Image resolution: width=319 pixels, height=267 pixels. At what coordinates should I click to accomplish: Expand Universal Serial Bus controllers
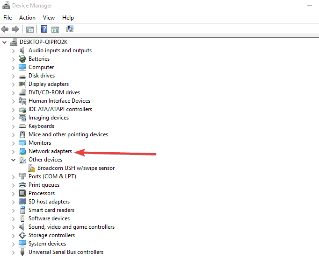pos(13,252)
